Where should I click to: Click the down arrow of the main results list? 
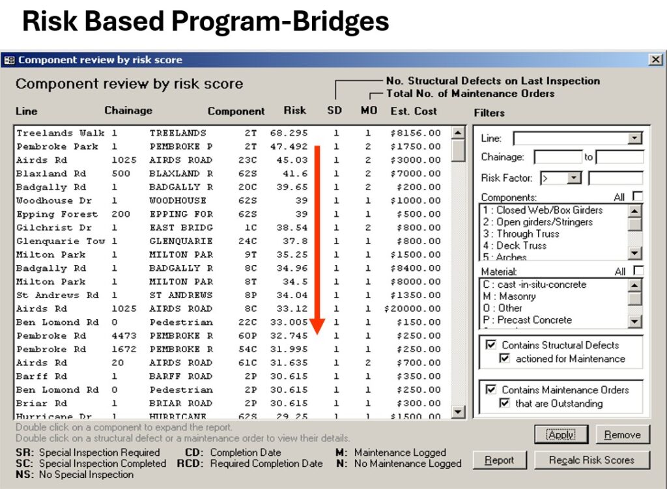point(458,411)
